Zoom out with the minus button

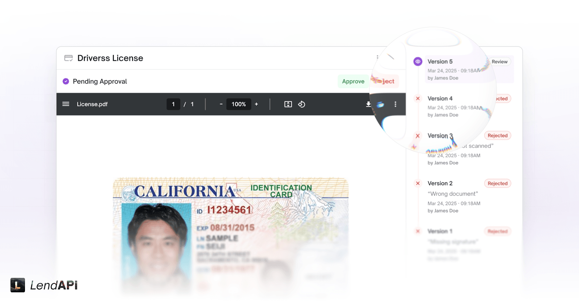point(221,104)
